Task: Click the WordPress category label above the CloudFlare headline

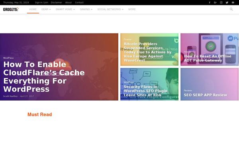Action: pyautogui.click(x=8, y=58)
